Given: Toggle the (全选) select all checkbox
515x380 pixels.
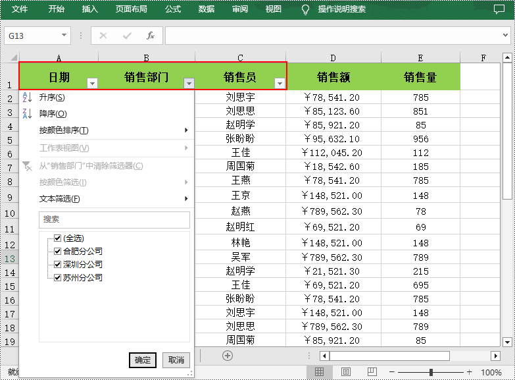Looking at the screenshot, I should [57, 238].
